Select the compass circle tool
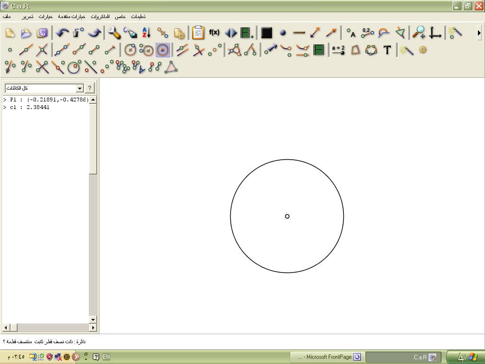This screenshot has width=485, height=364. (146, 50)
